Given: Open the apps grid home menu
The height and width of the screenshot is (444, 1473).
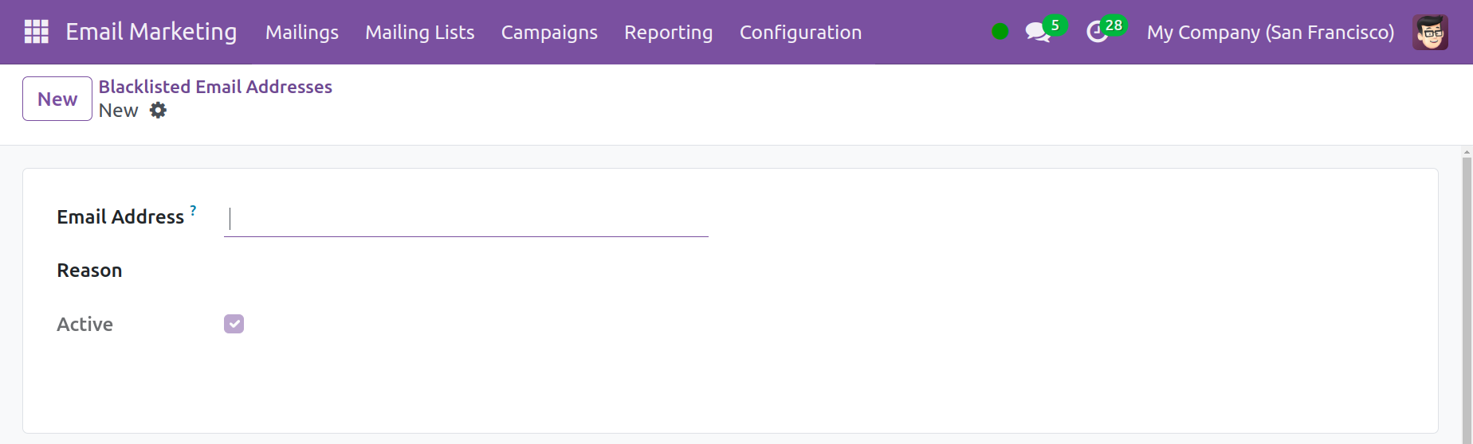Looking at the screenshot, I should coord(37,32).
